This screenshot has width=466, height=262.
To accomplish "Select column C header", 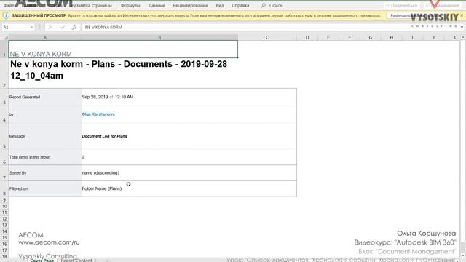I will (267, 37).
